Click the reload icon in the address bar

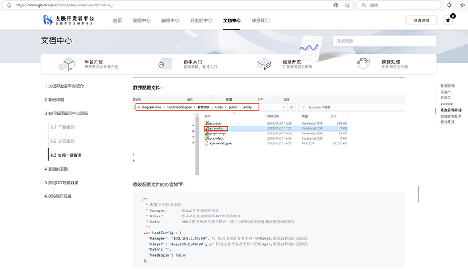point(336,5)
